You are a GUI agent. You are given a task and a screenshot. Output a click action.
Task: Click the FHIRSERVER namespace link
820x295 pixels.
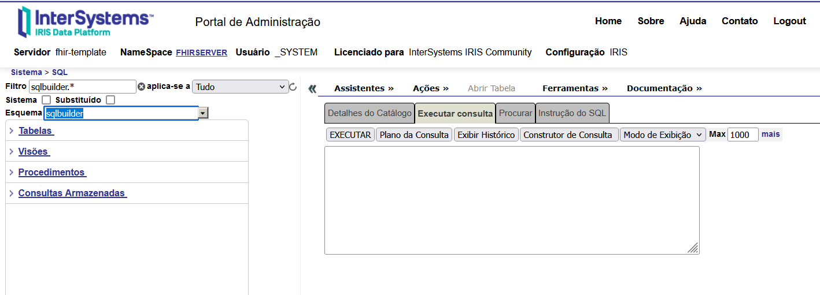[x=201, y=53]
